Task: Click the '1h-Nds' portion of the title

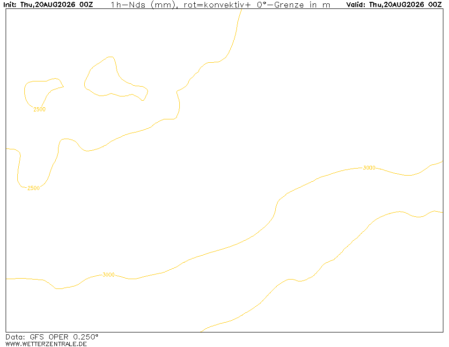Action: [x=128, y=5]
